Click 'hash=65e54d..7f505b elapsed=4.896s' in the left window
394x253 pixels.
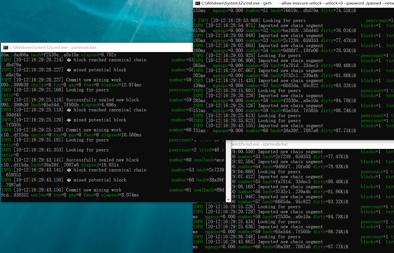click(x=74, y=105)
